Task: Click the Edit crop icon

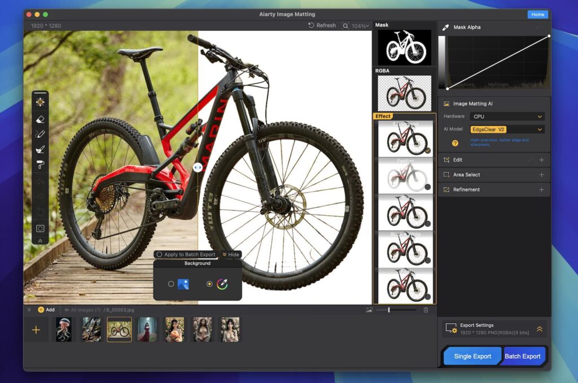Action: click(x=446, y=160)
